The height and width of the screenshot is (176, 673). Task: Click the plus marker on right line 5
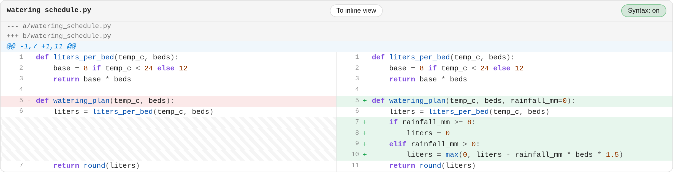[x=365, y=101]
